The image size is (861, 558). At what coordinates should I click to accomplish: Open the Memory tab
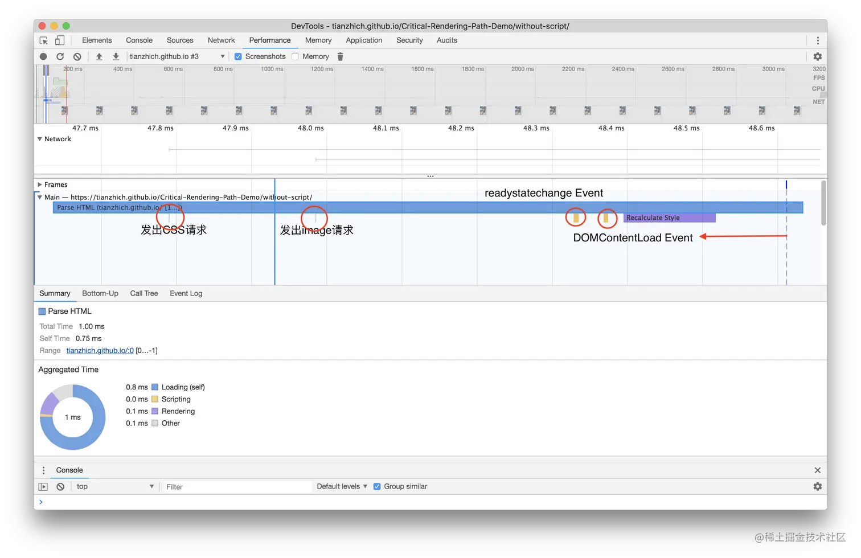pos(318,40)
